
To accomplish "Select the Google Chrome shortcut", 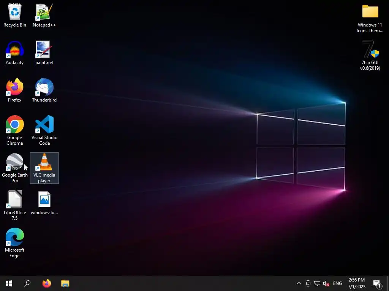I will pyautogui.click(x=15, y=130).
